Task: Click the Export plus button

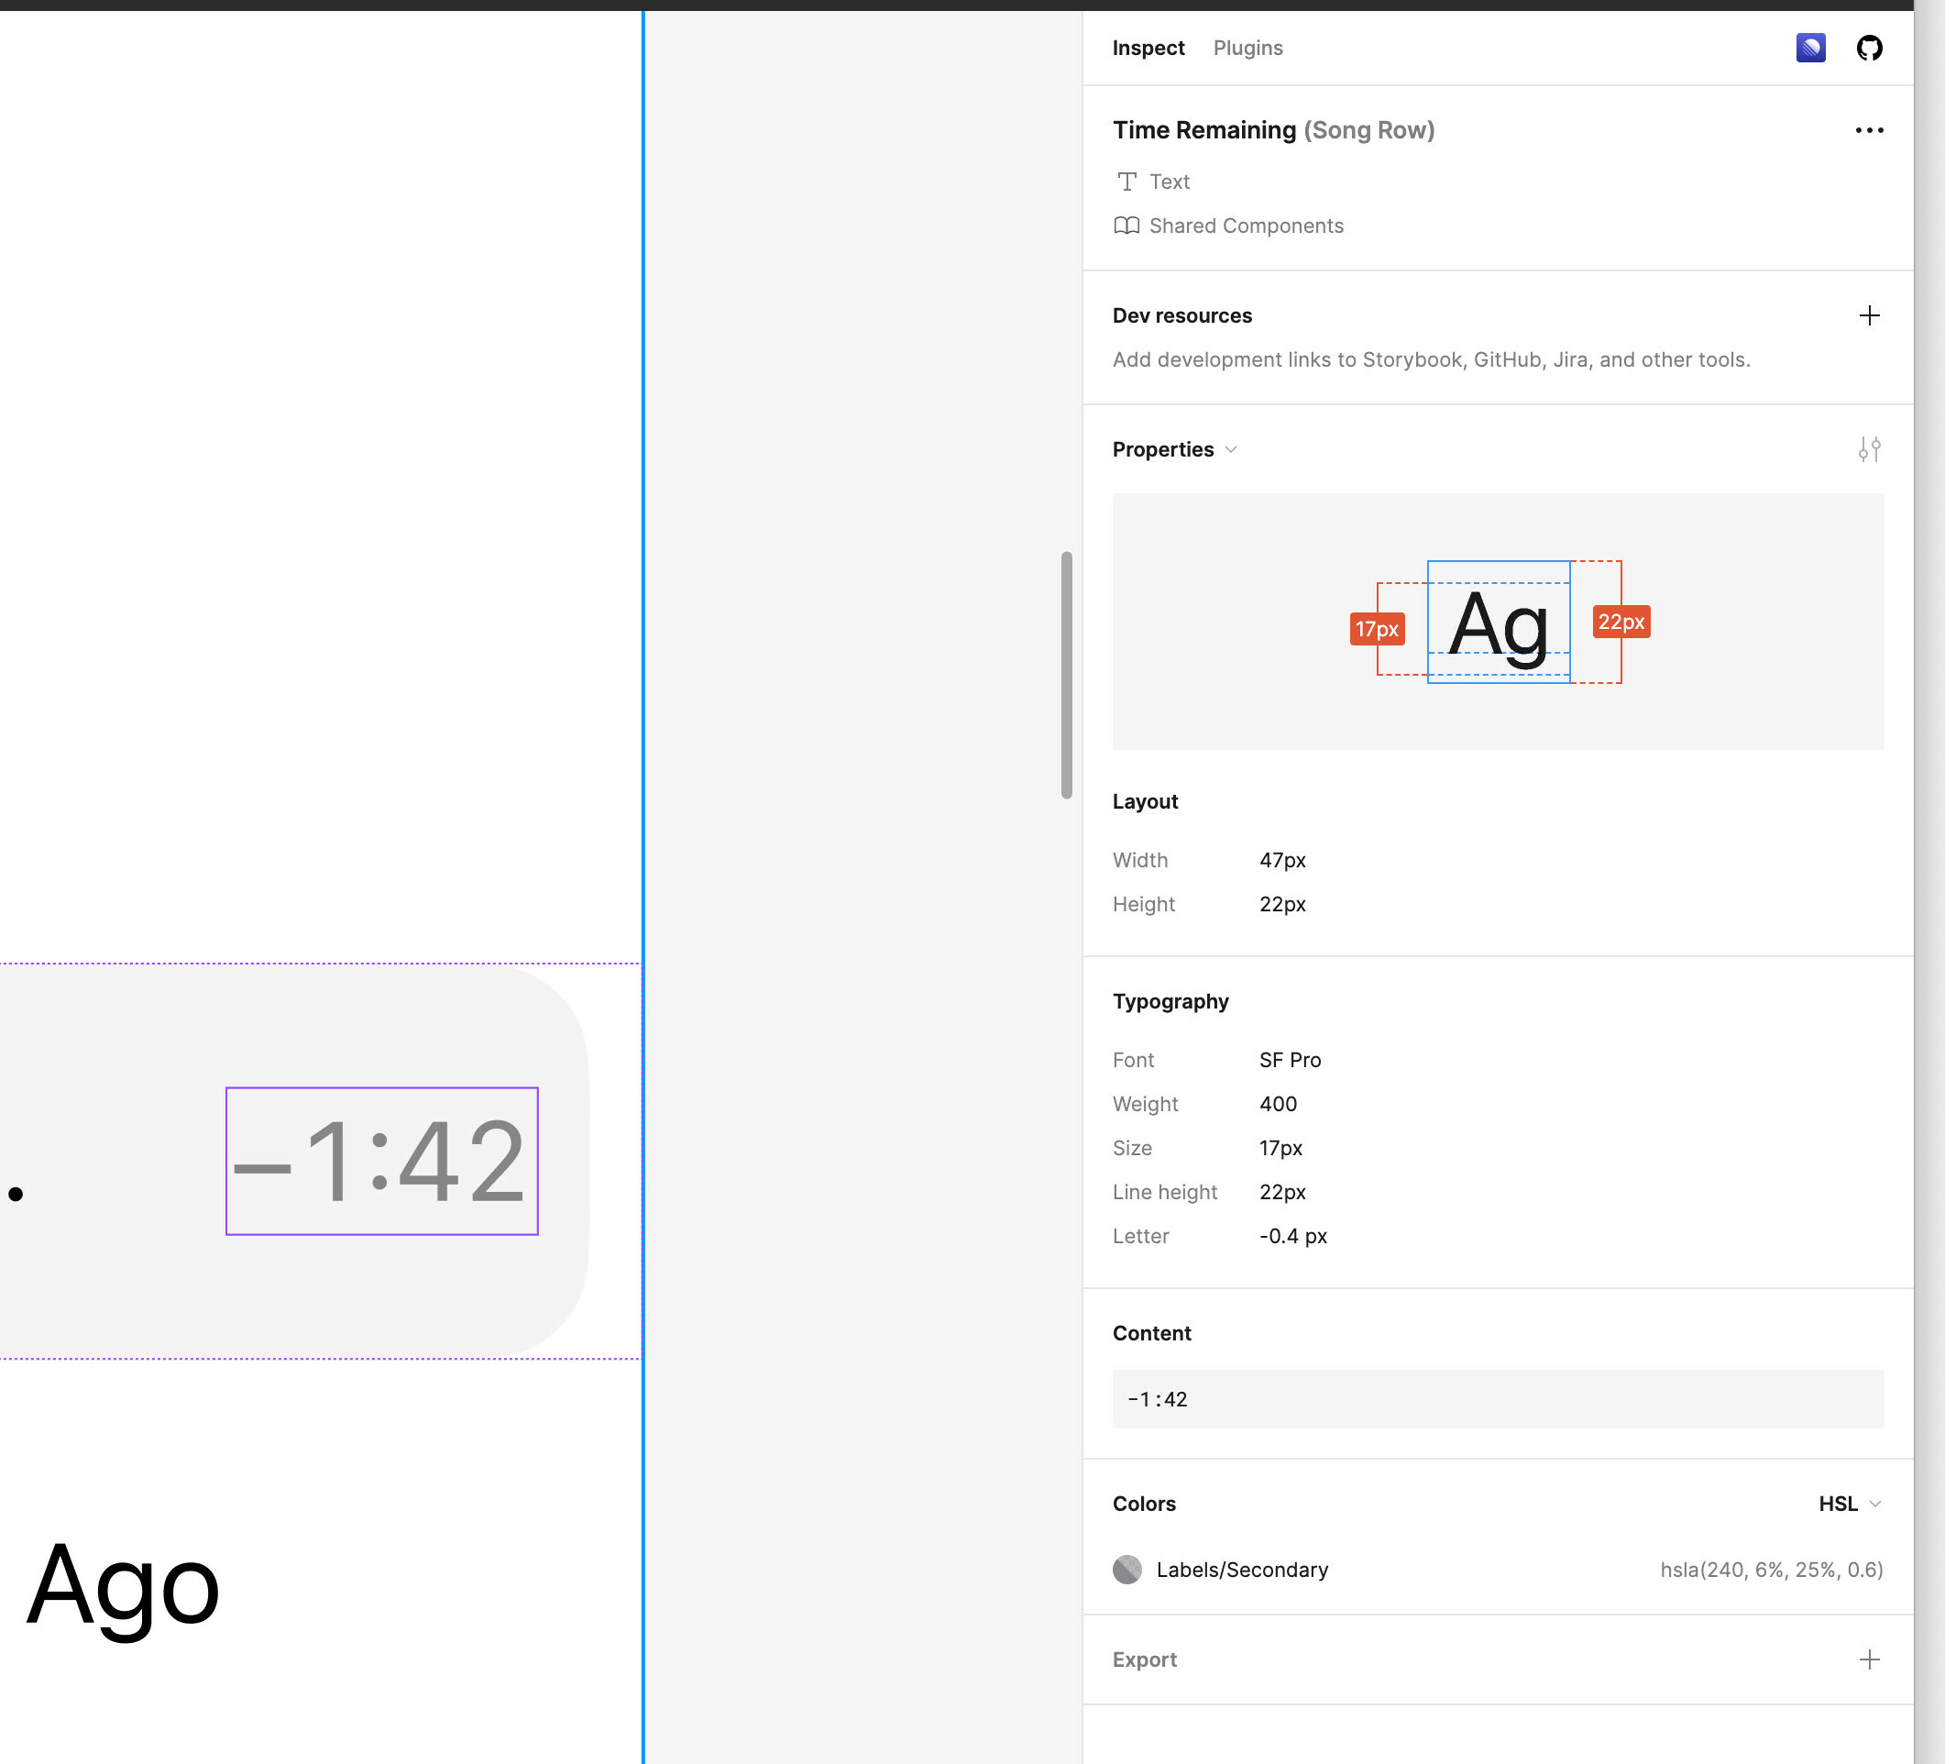Action: (1871, 1659)
